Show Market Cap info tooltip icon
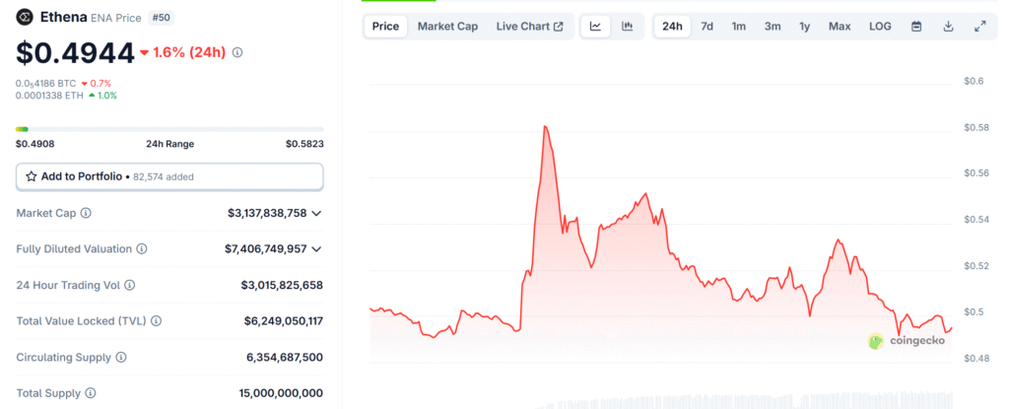Viewport: 1009px width, 409px height. [x=86, y=213]
